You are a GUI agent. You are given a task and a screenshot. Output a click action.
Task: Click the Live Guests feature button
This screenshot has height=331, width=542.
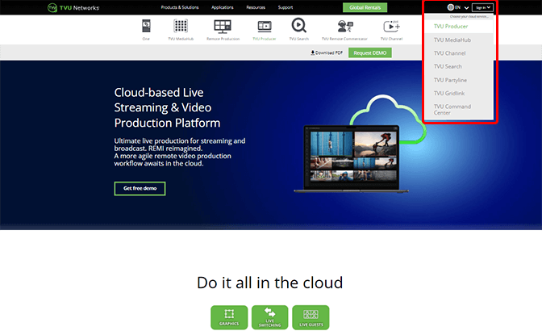coord(311,317)
